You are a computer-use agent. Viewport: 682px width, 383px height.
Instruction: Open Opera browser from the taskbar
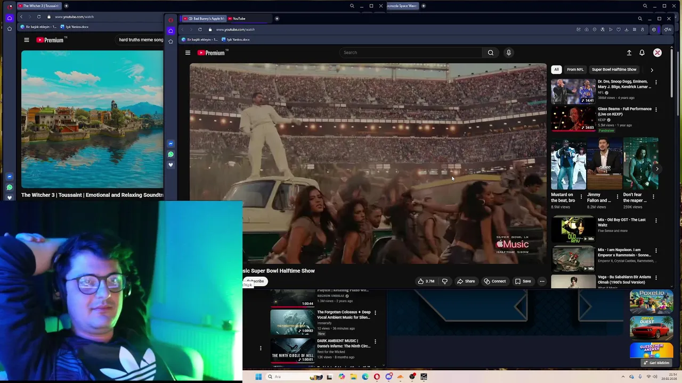(377, 377)
